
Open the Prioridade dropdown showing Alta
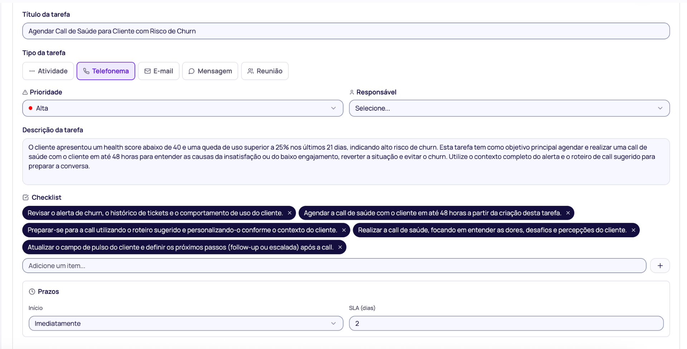(183, 108)
